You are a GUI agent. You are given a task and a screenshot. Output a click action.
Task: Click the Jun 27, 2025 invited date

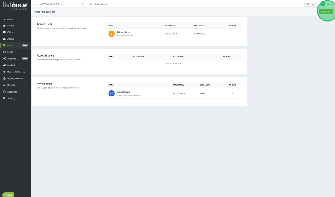click(x=179, y=93)
